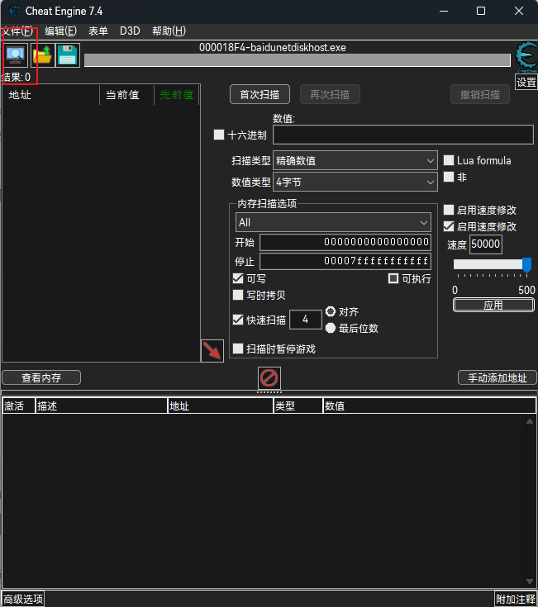Click the 附加注释 button
This screenshot has width=538, height=607.
coord(516,600)
